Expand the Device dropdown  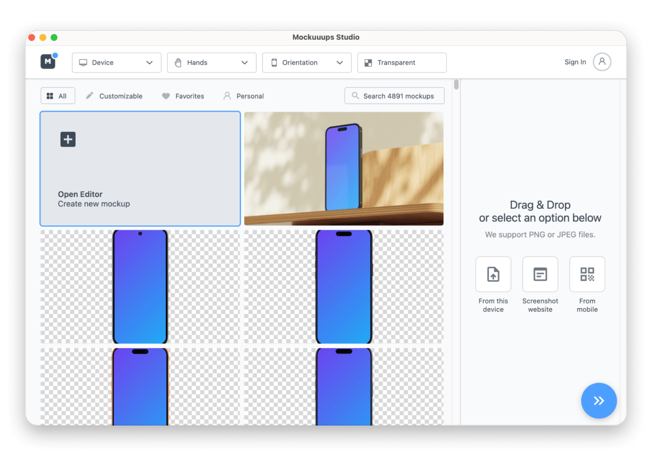(117, 63)
